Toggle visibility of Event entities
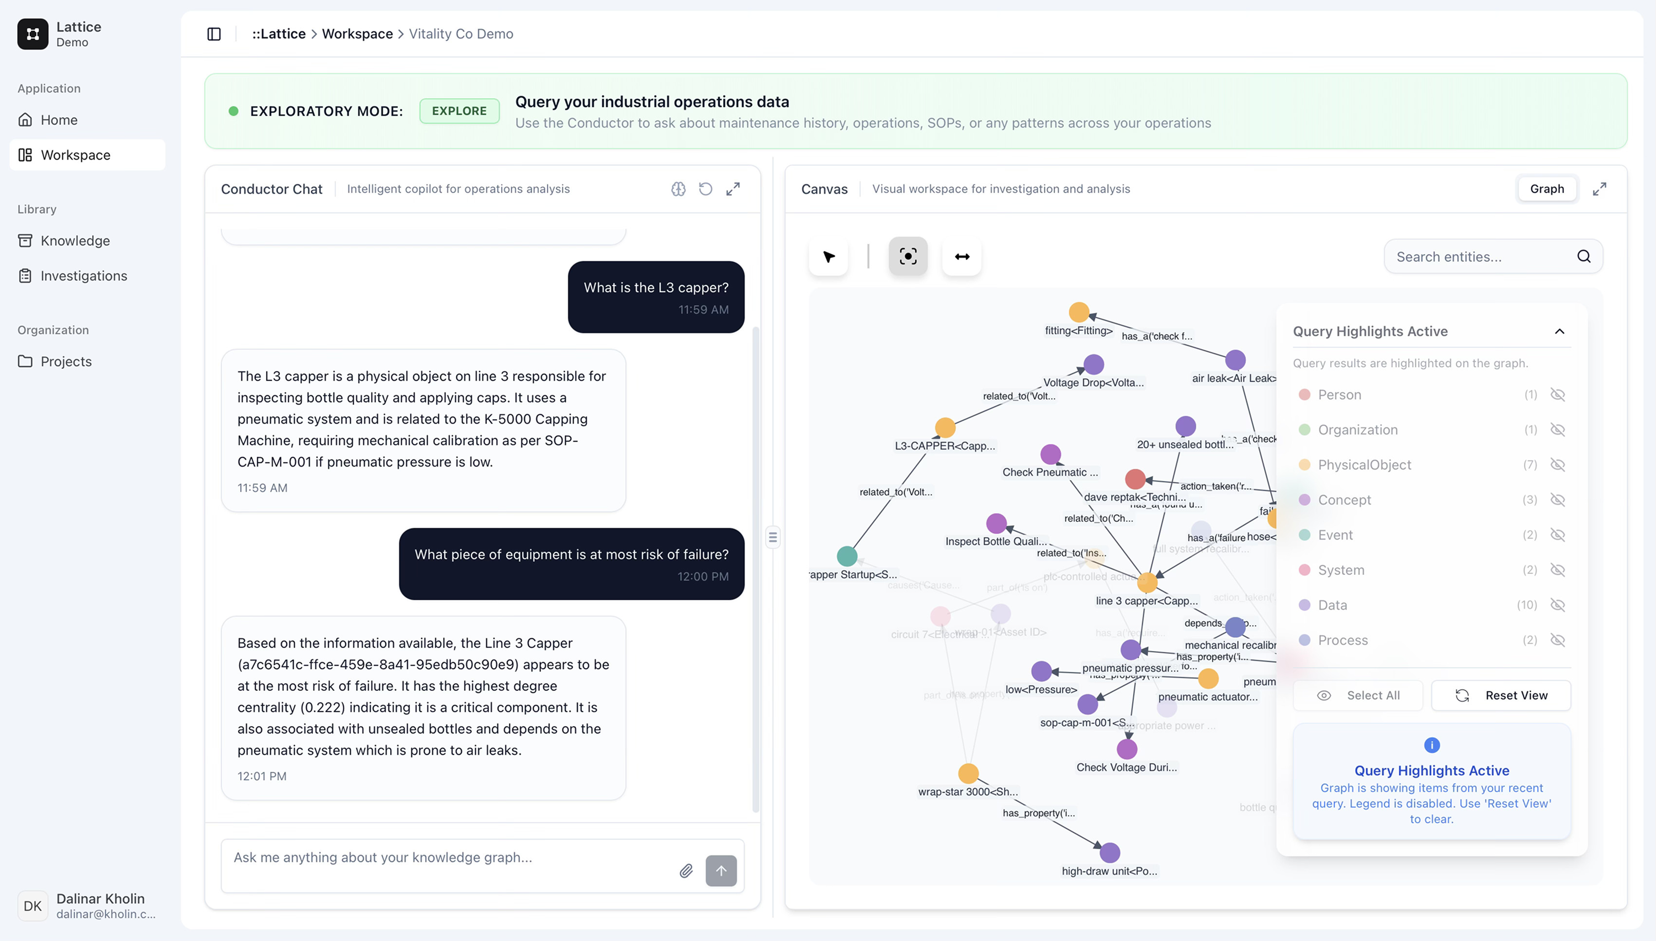The image size is (1656, 941). (x=1557, y=535)
